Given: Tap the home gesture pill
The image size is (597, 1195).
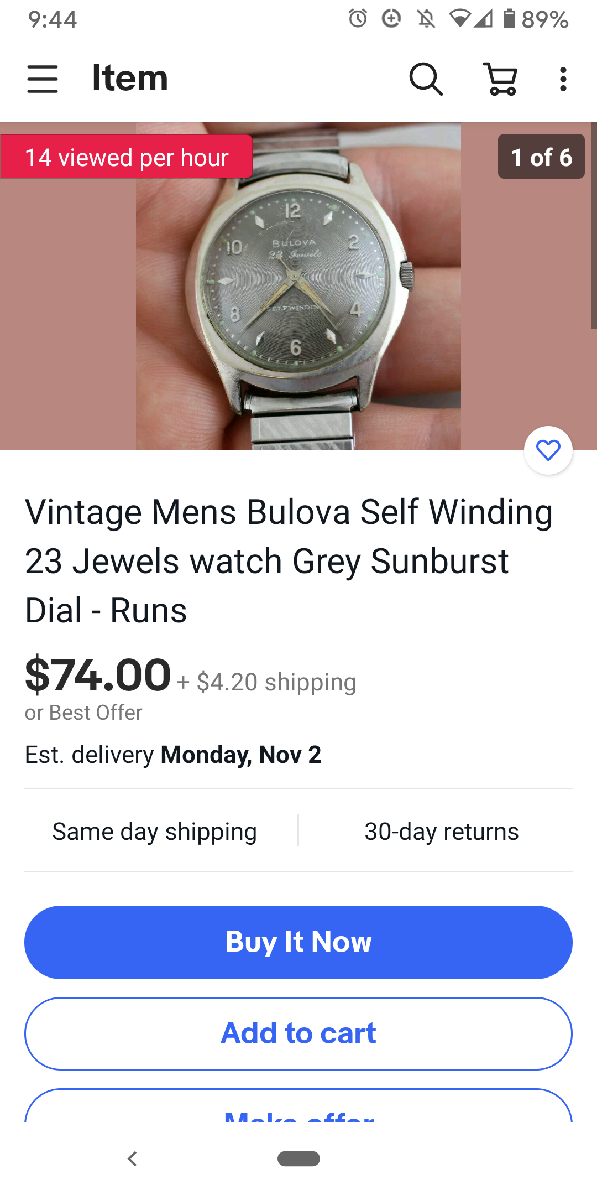Looking at the screenshot, I should tap(298, 1158).
